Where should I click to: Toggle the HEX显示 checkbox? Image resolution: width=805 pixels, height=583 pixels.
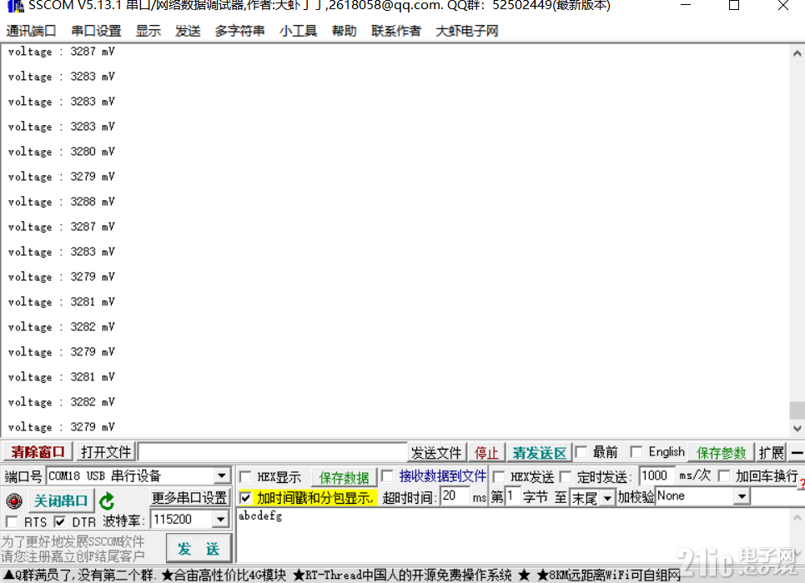pos(246,477)
